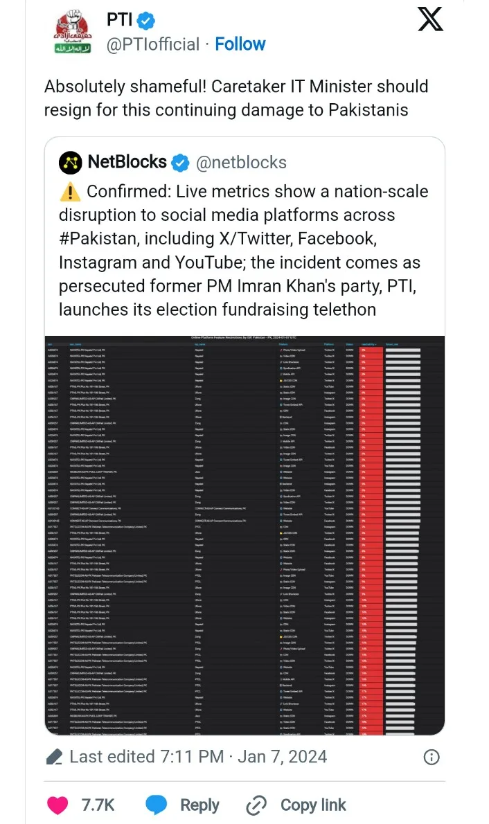489x824 pixels.
Task: Click NetBlocks' verified checkmark badge
Action: [181, 163]
